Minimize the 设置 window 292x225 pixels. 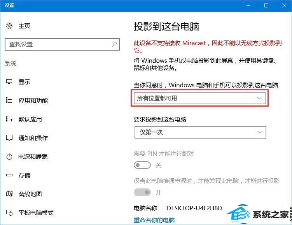(248, 5)
